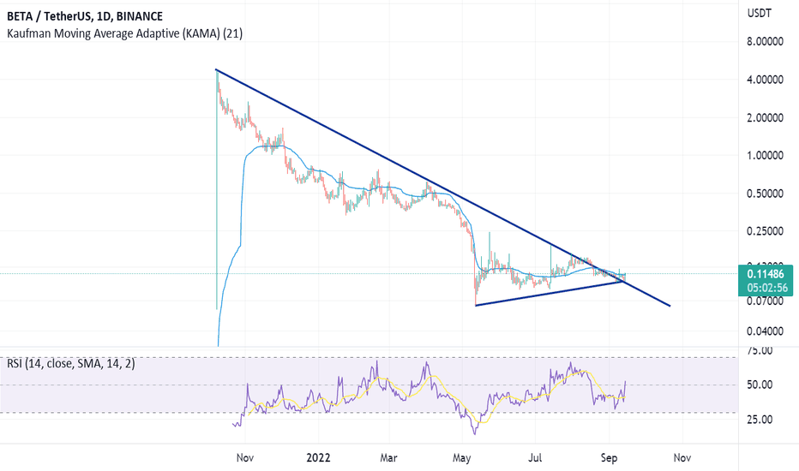
Task: Click the 0.07000 price axis label
Action: 765,301
